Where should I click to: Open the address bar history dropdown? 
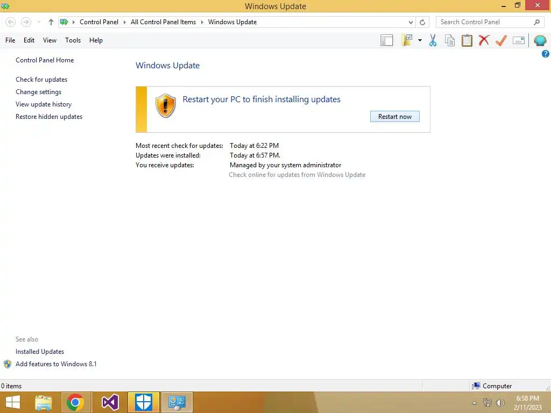click(x=411, y=22)
